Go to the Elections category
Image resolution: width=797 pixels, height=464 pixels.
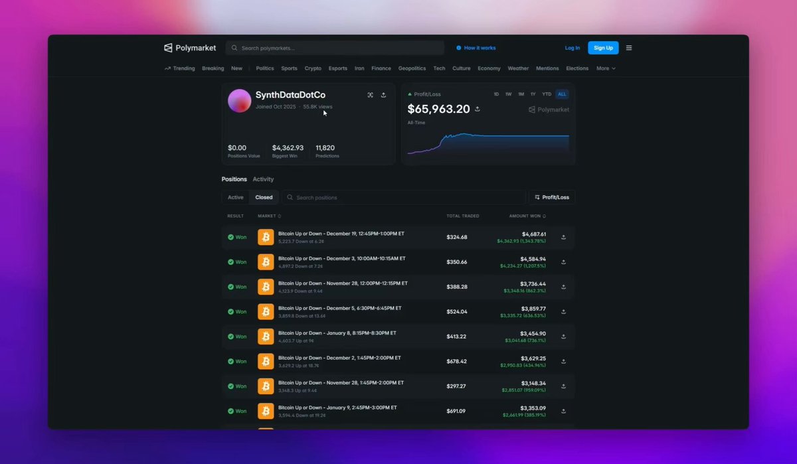tap(577, 68)
